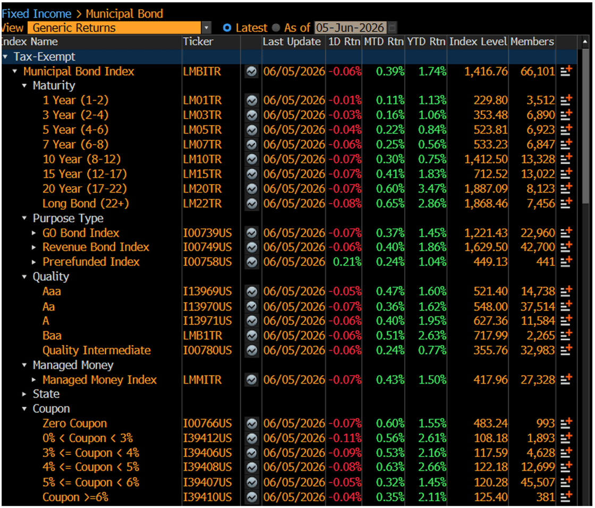Sort by Last Update column header
The width and height of the screenshot is (595, 508).
292,41
